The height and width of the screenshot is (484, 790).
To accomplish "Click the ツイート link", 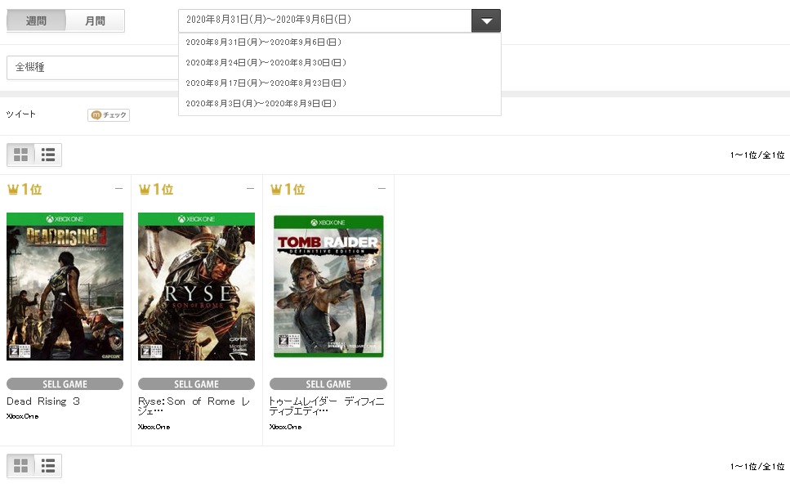I will click(x=20, y=114).
